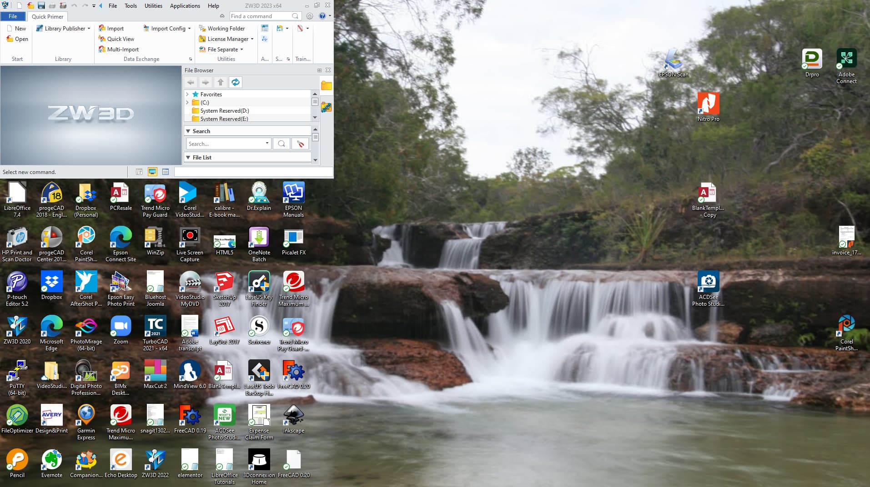The width and height of the screenshot is (870, 487).
Task: Select the EPSON Scan desktop icon
Action: [674, 63]
